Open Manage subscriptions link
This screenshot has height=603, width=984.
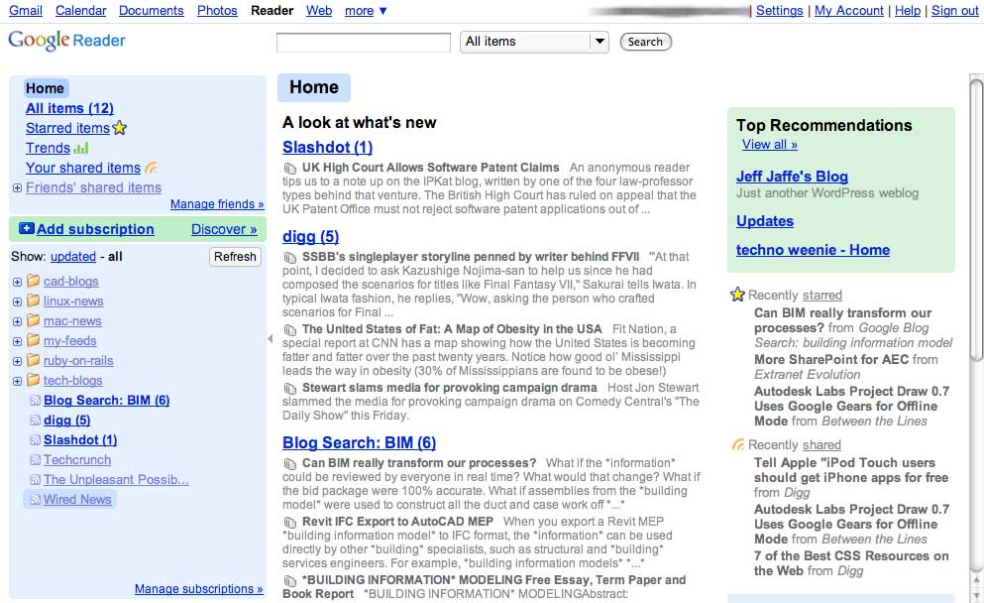click(x=199, y=588)
